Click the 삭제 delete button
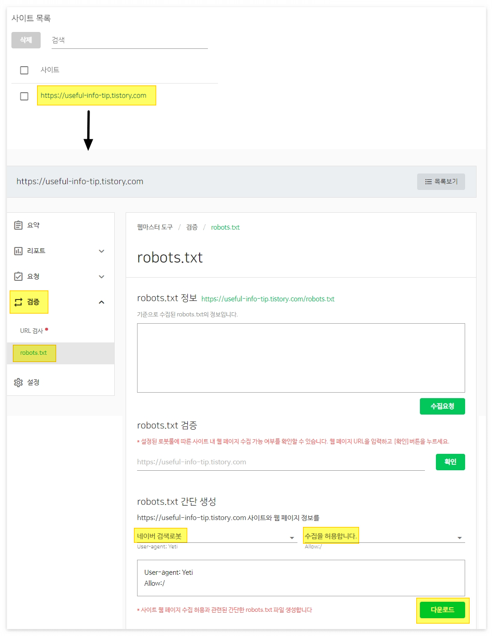This screenshot has height=636, width=493. (x=26, y=40)
